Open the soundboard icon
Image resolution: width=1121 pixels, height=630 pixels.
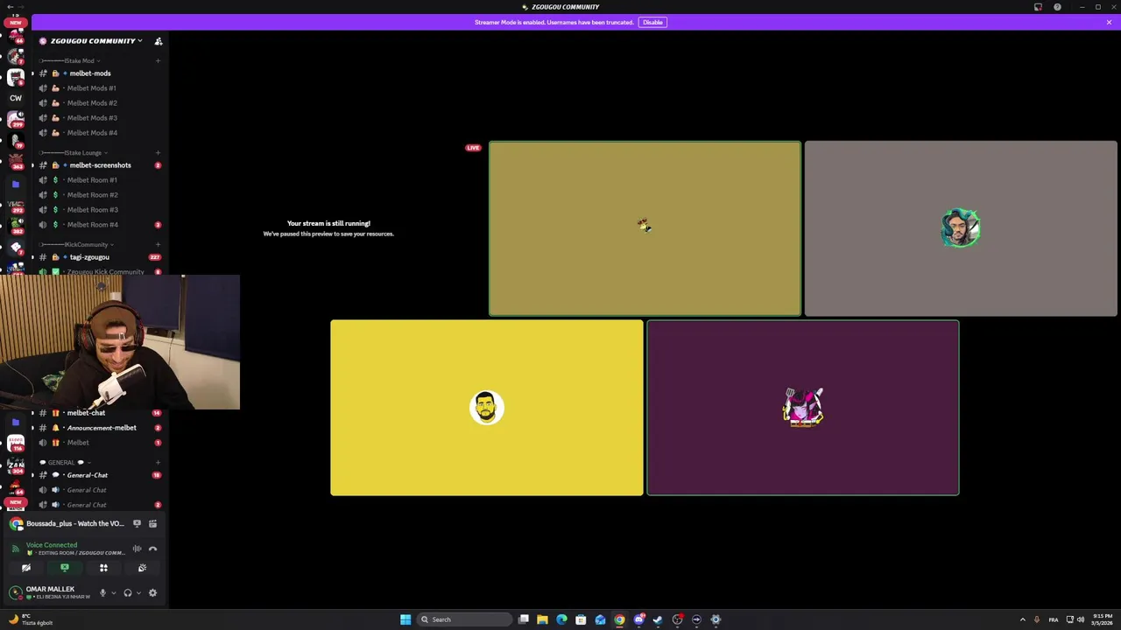(x=142, y=568)
